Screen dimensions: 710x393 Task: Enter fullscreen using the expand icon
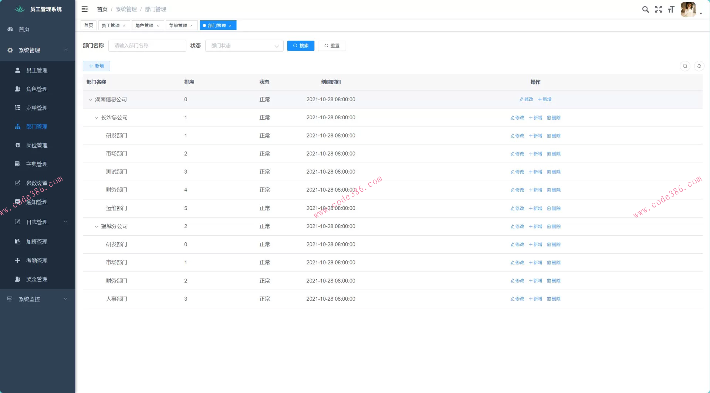(x=658, y=10)
